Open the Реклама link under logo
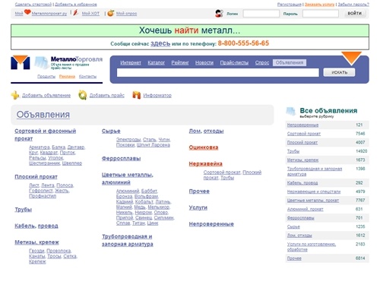 [x=67, y=77]
